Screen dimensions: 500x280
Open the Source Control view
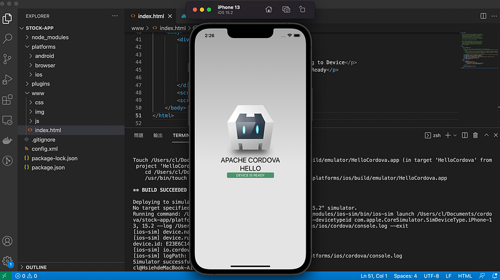click(7, 59)
